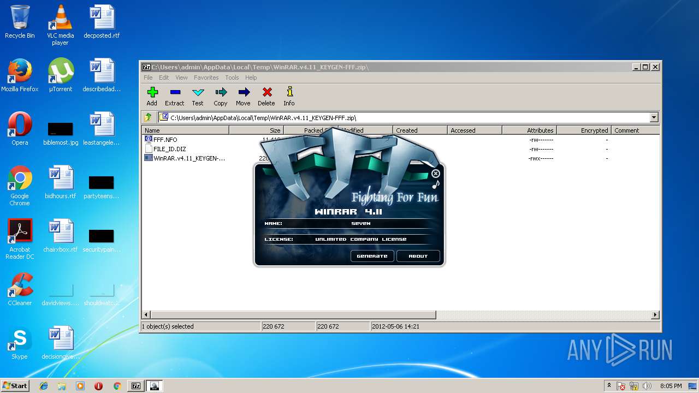The image size is (699, 393).
Task: Open the Edit menu
Action: (164, 78)
